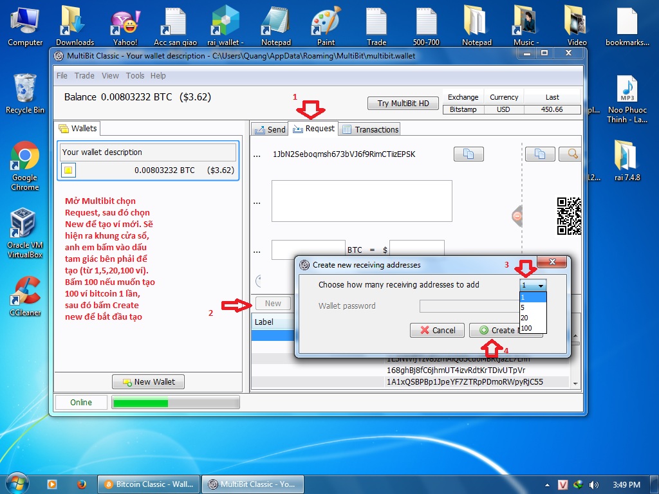The height and width of the screenshot is (494, 659).
Task: Launch Yahoo! Messenger shortcut
Action: pyautogui.click(x=125, y=26)
